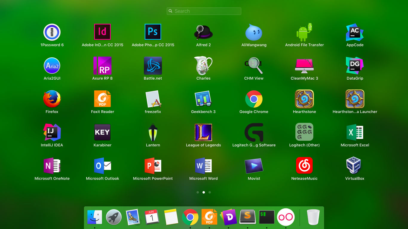Launch Aria2GUI downloader
The width and height of the screenshot is (408, 229).
click(x=52, y=66)
